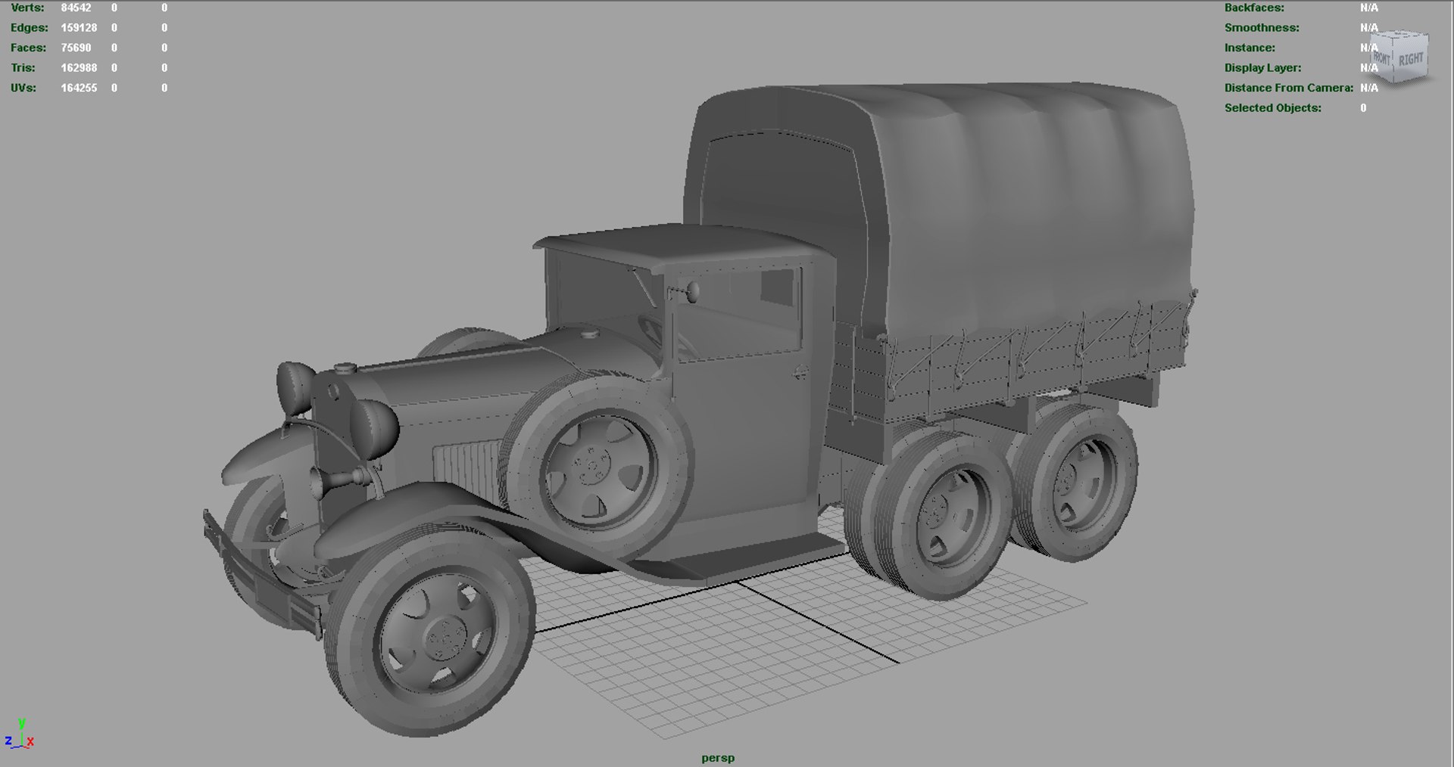Click the 'Verts:' HUD label

27,8
